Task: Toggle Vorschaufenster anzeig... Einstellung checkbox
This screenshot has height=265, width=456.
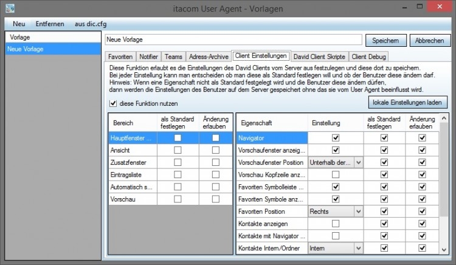Action: (x=336, y=150)
